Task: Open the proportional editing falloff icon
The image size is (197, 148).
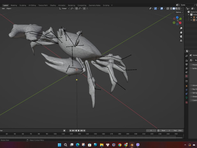Action: (x=87, y=9)
